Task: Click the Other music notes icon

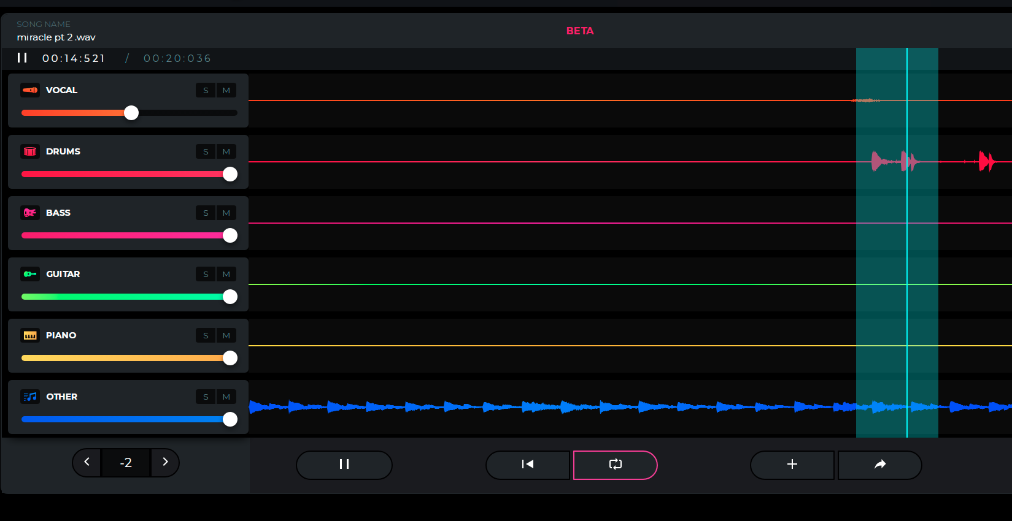Action: [x=30, y=397]
